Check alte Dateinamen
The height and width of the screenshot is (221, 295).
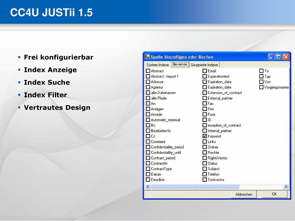pos(148,93)
